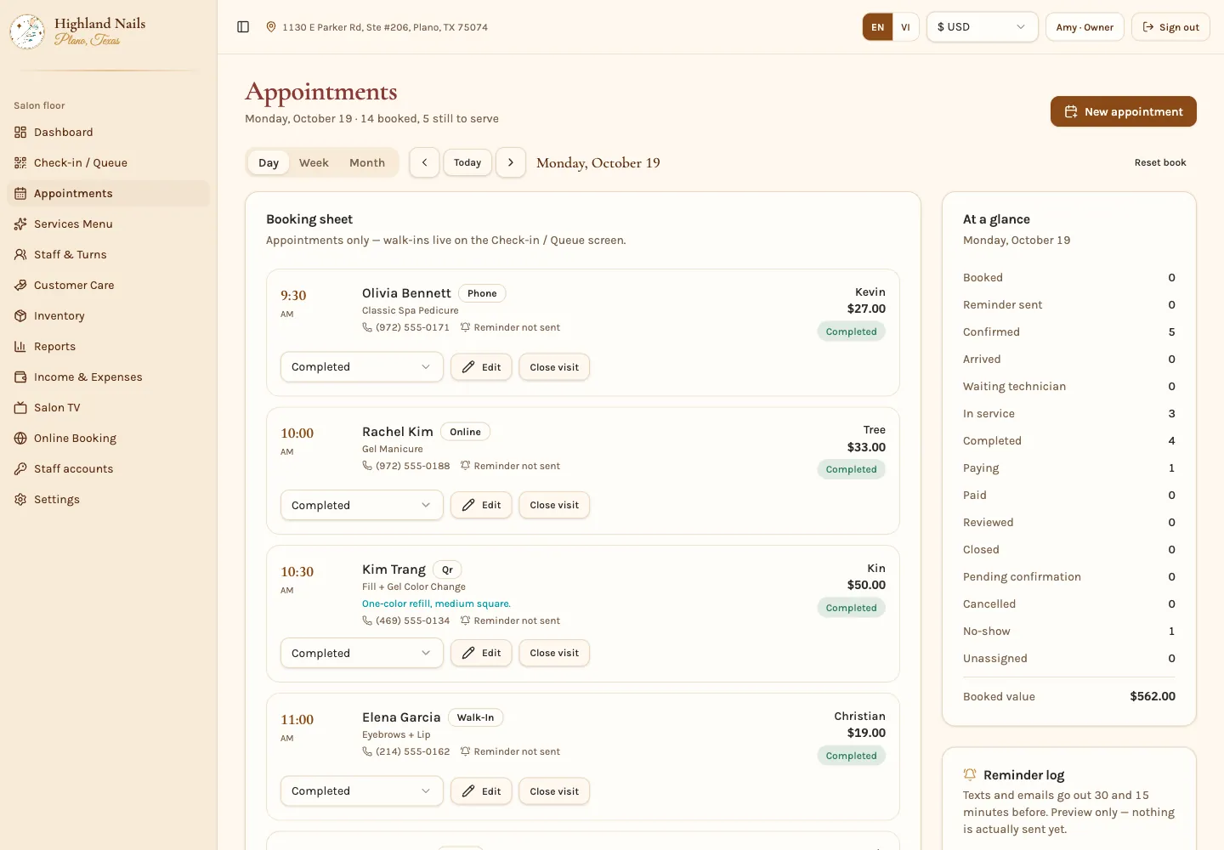Viewport: 1224px width, 850px height.
Task: Click the Highland Nails logo
Action: click(x=27, y=31)
